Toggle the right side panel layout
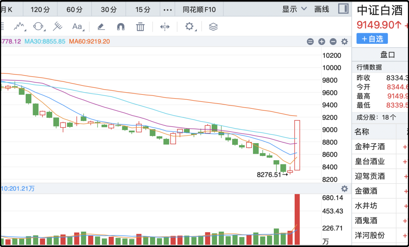The height and width of the screenshot is (247, 409). [x=343, y=9]
